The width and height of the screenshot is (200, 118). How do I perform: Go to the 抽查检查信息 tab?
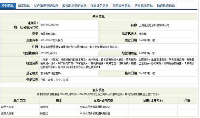point(166,6)
